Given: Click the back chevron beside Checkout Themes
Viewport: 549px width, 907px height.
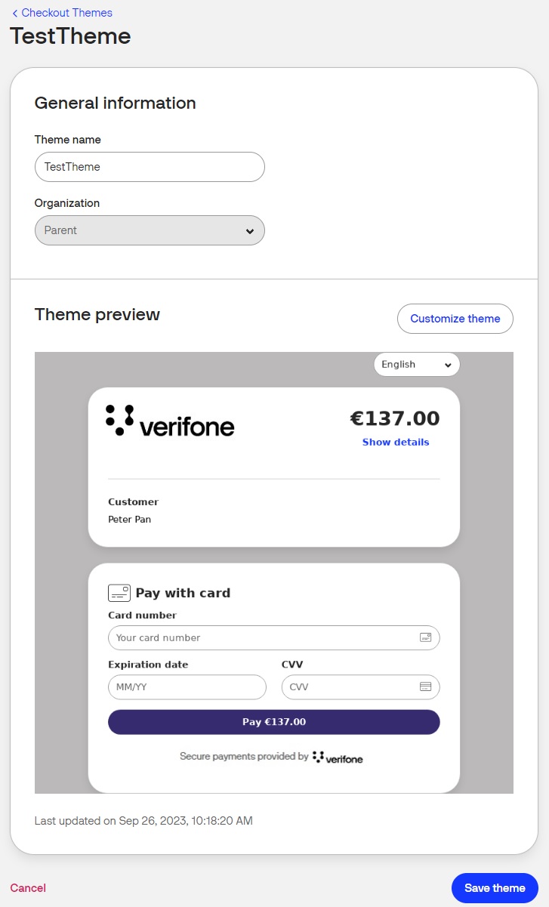Looking at the screenshot, I should (15, 14).
